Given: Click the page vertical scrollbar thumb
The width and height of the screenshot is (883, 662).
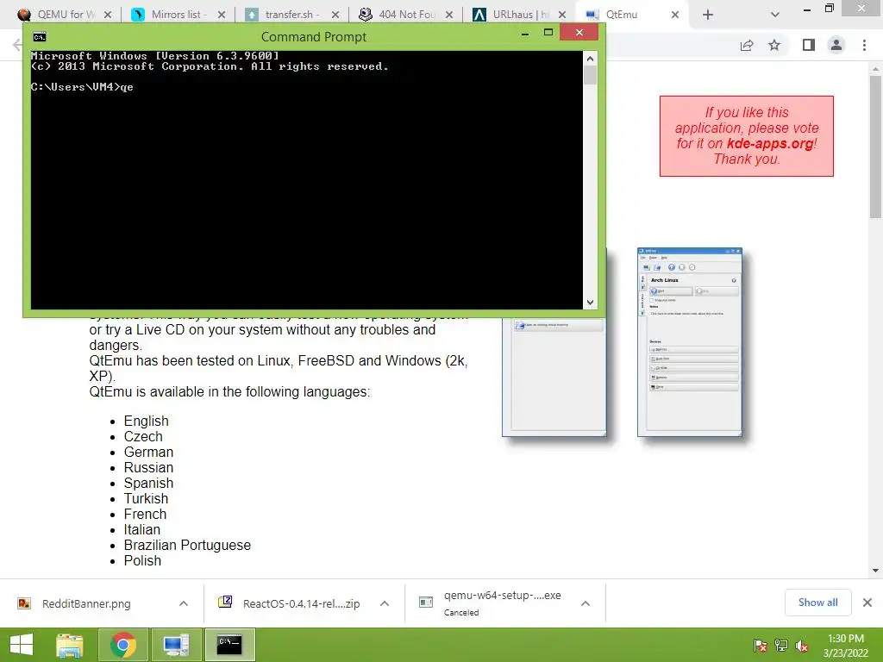Looking at the screenshot, I should [x=875, y=147].
